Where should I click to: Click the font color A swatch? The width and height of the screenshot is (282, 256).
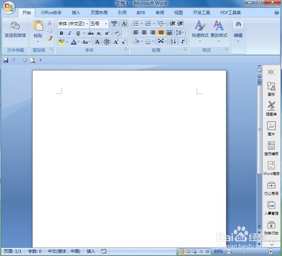coord(74,42)
